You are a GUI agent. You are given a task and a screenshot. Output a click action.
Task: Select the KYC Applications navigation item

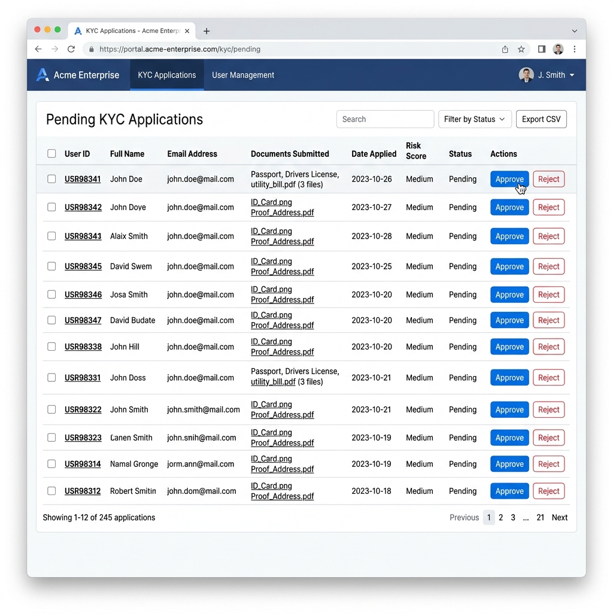pyautogui.click(x=166, y=75)
